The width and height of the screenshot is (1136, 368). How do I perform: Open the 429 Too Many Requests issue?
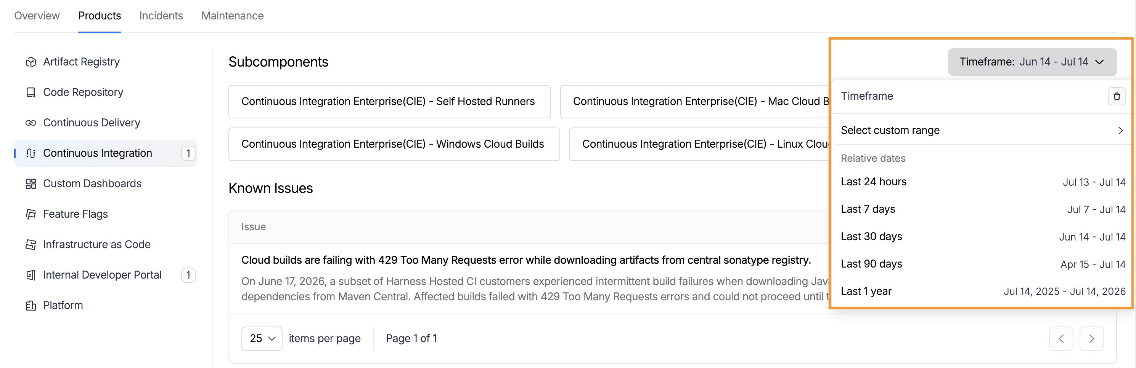coord(525,260)
